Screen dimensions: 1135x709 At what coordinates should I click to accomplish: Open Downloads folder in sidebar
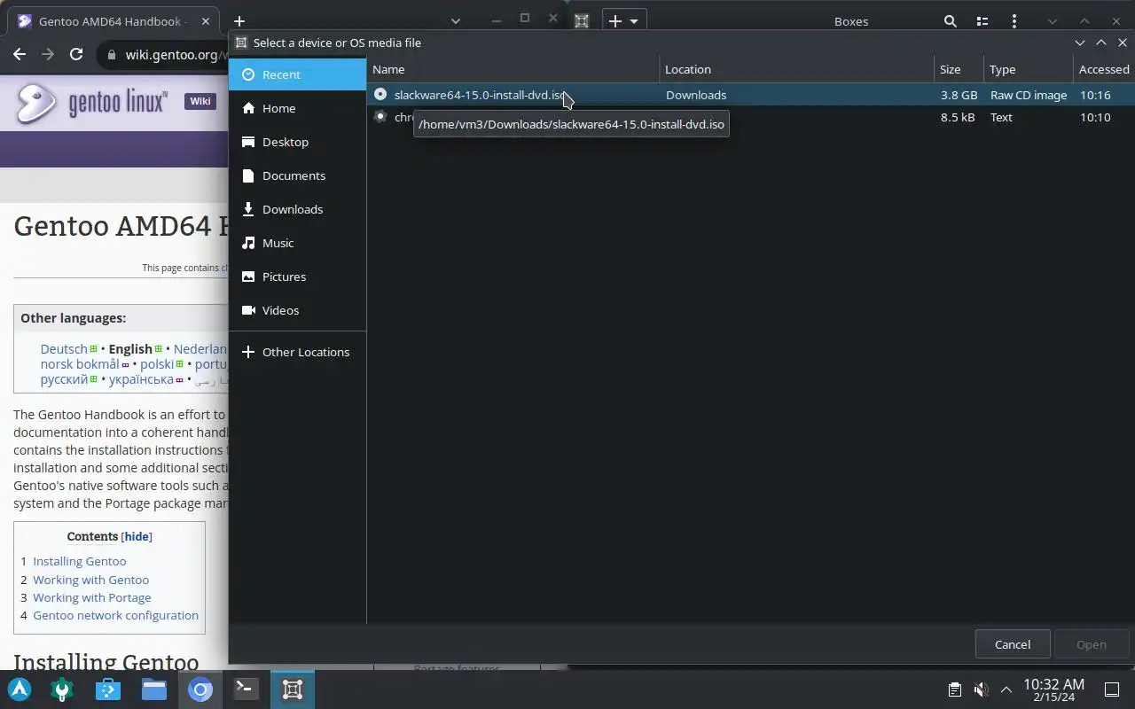[x=297, y=209]
